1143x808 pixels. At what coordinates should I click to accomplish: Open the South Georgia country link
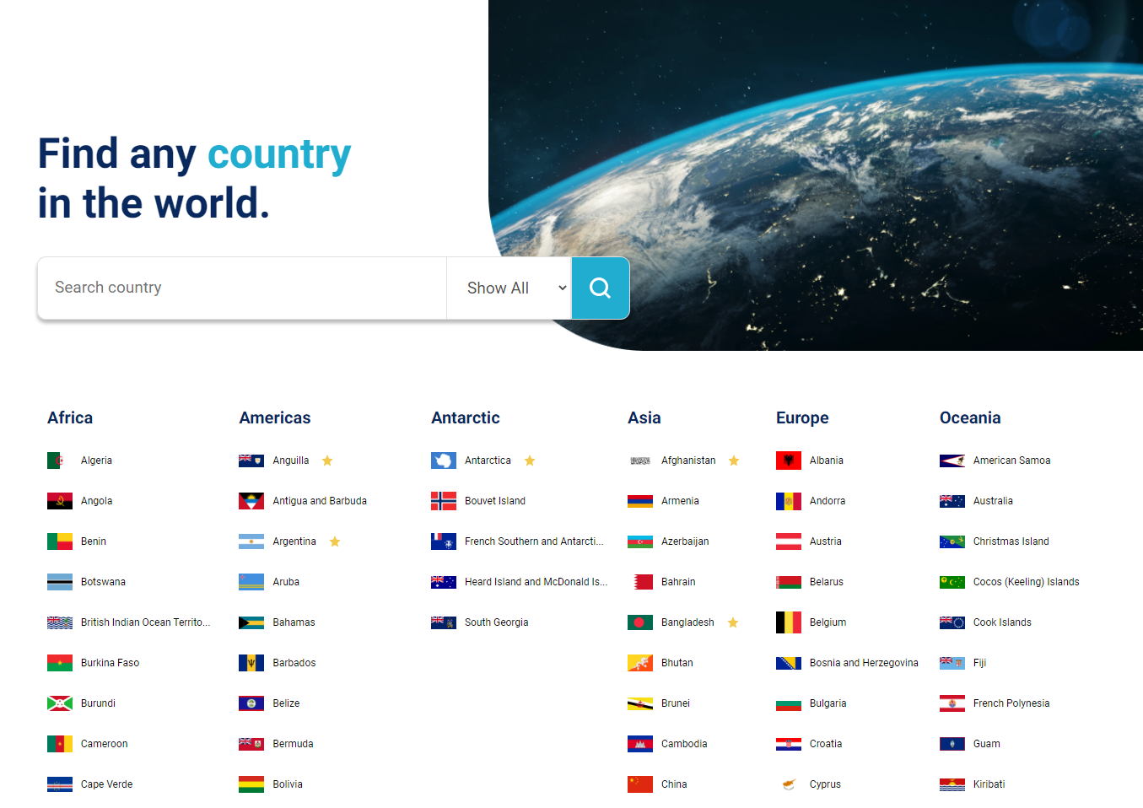(x=496, y=622)
